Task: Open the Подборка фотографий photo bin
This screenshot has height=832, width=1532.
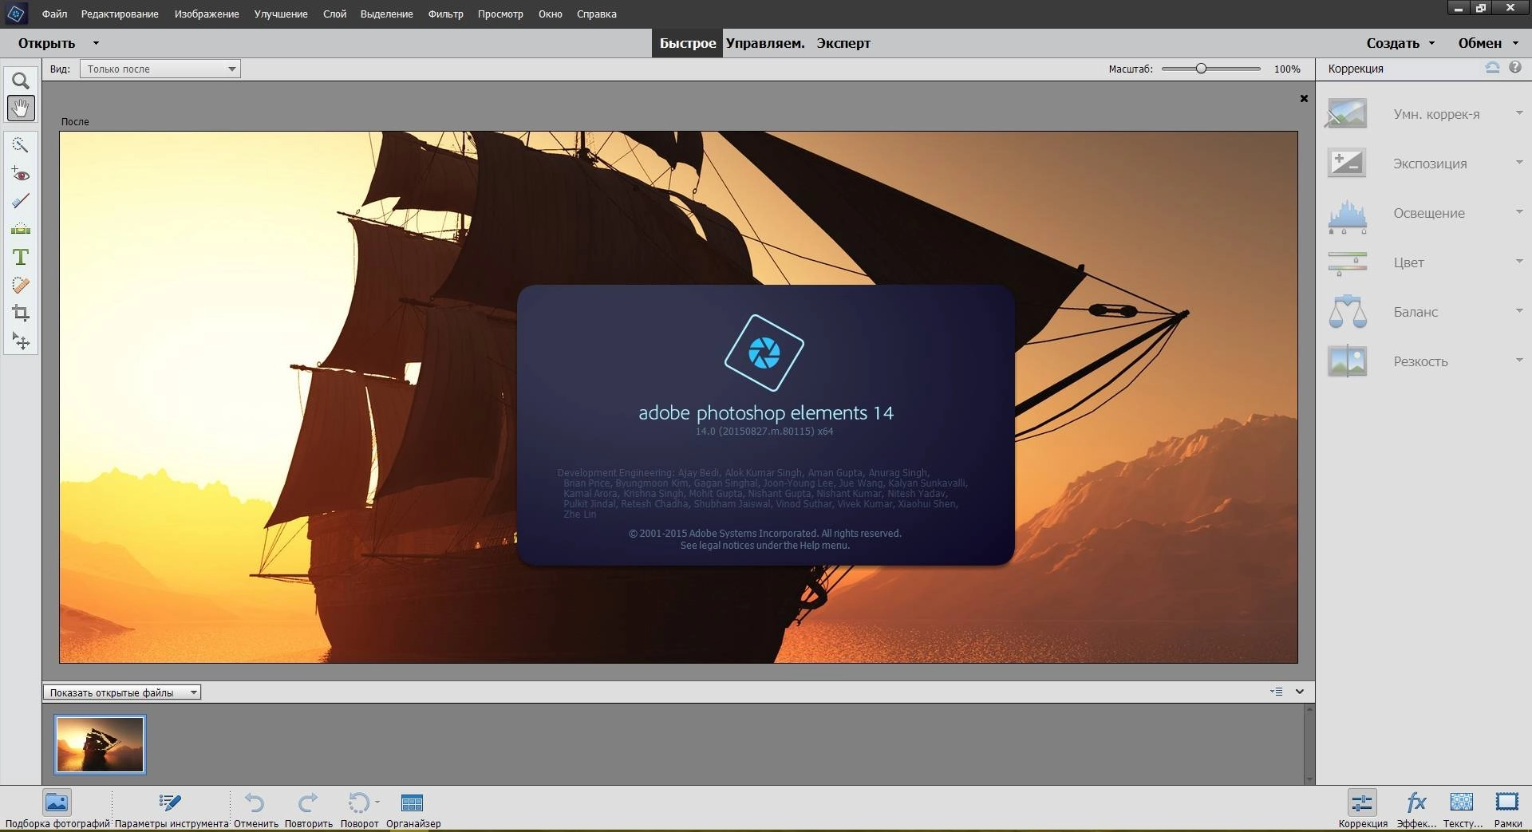Action: click(x=57, y=809)
